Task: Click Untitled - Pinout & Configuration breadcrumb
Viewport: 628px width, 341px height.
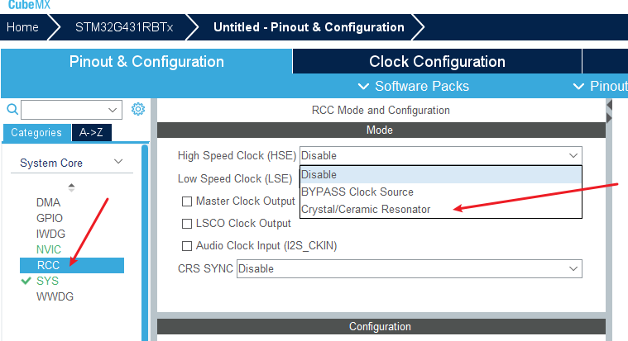Action: [x=309, y=27]
